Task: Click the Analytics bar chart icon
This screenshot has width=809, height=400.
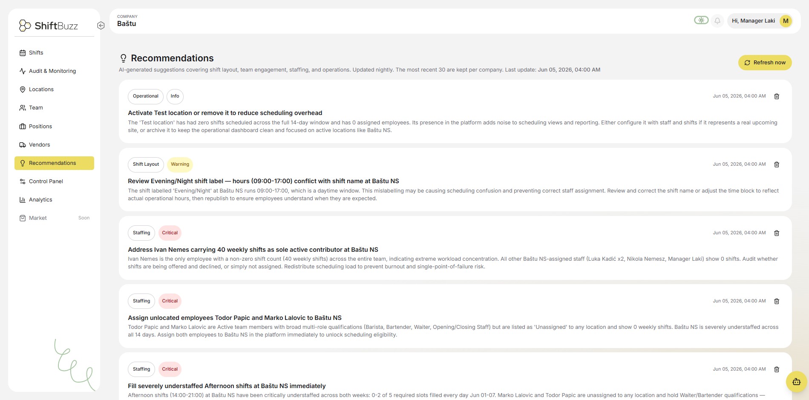Action: [x=23, y=200]
